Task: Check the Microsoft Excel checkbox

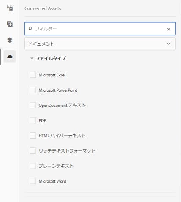Action: (x=33, y=75)
